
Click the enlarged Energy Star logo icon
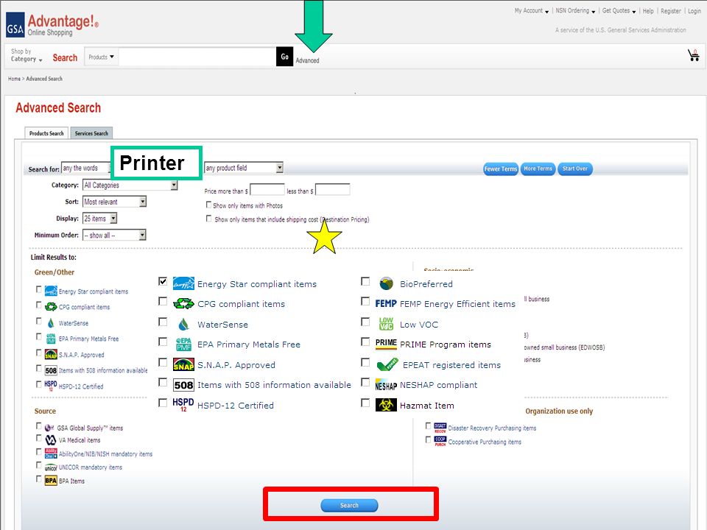coord(183,283)
